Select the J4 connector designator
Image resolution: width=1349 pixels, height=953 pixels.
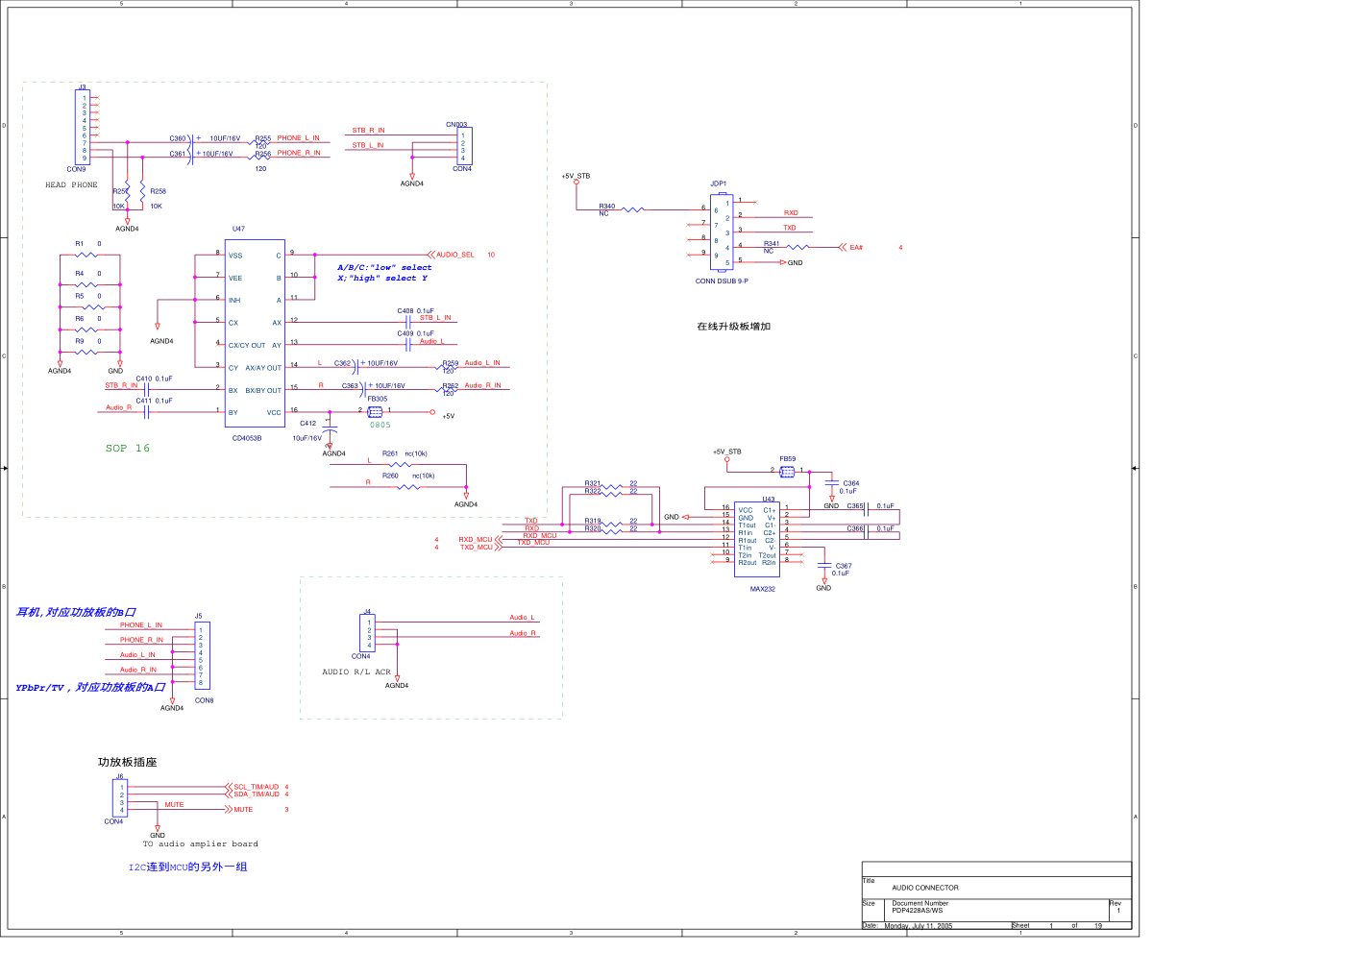coord(367,612)
